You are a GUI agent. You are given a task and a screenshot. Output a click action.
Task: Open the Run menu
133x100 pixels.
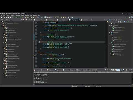(31, 15)
